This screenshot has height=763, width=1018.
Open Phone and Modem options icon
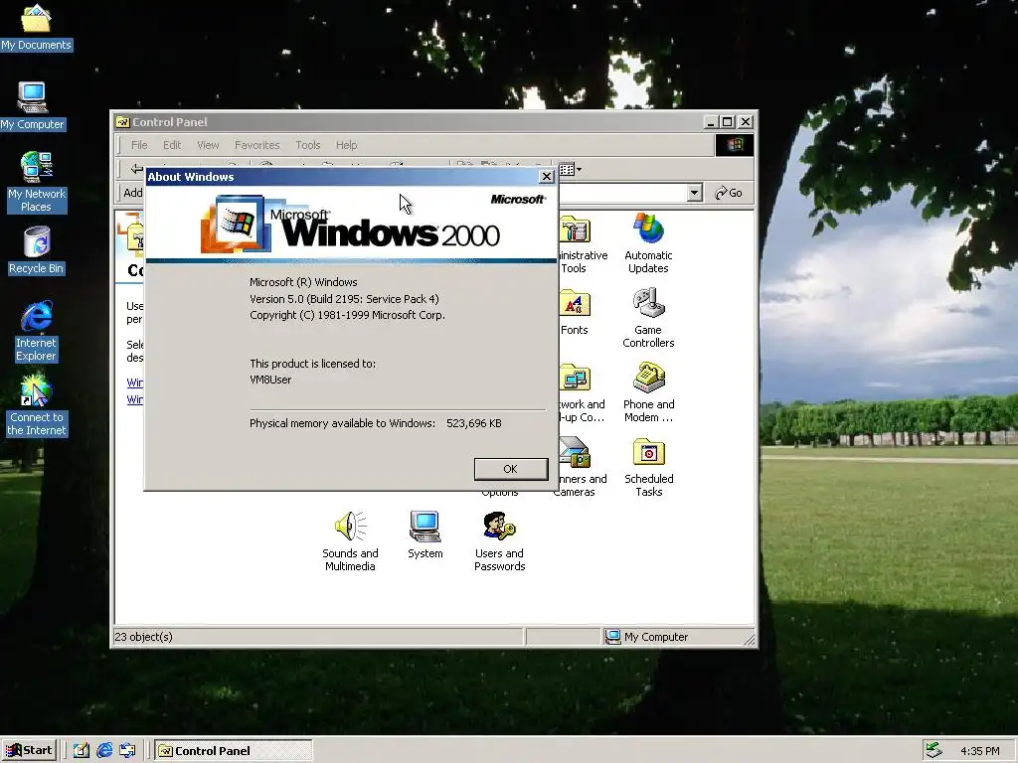pyautogui.click(x=648, y=392)
